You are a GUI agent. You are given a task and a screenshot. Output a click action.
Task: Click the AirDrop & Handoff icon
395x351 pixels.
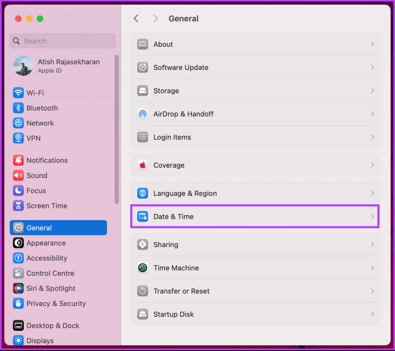pos(143,114)
